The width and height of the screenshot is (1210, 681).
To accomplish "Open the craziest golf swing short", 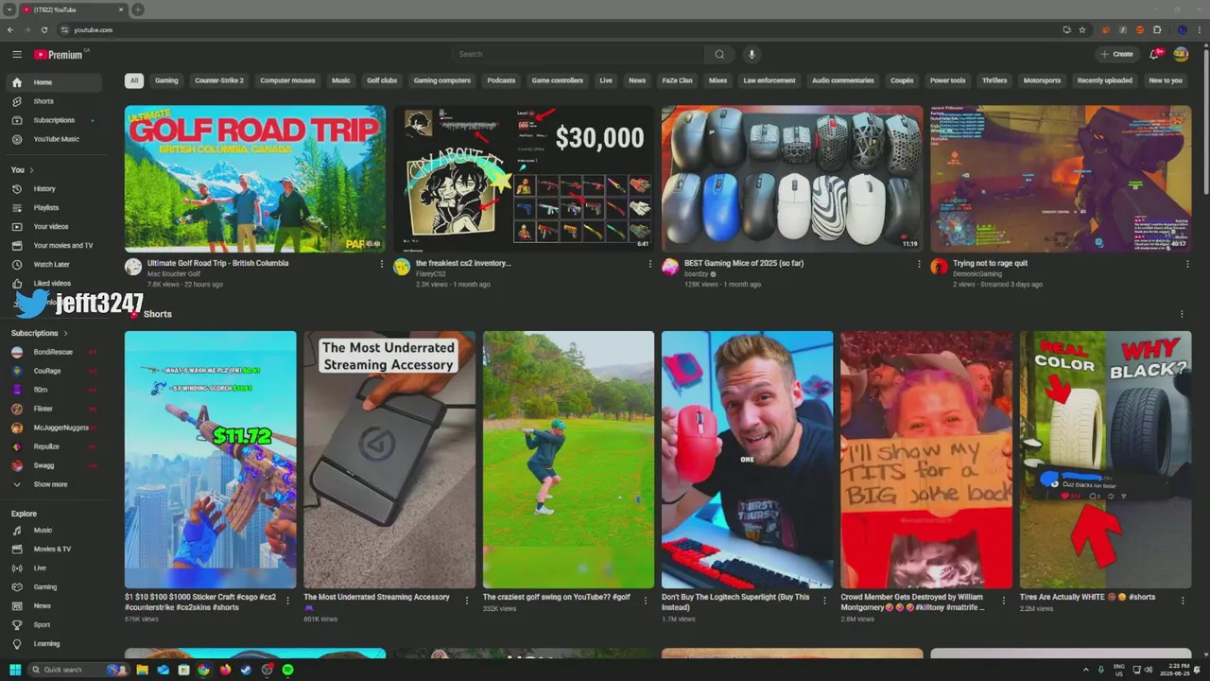I will tap(568, 460).
